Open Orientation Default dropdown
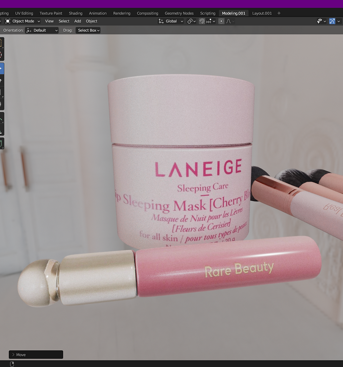Image resolution: width=343 pixels, height=367 pixels. click(x=42, y=30)
